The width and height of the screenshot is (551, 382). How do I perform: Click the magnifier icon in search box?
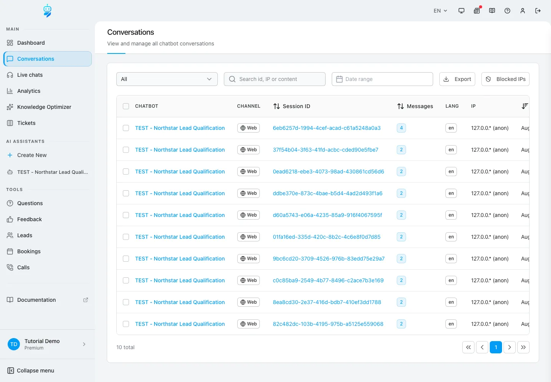tap(232, 79)
